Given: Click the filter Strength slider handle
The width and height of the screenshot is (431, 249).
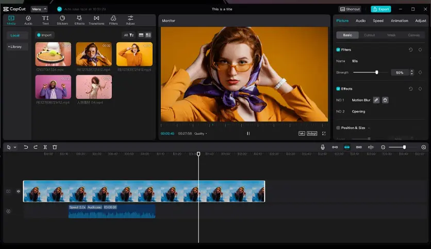Looking at the screenshot, I should click(x=377, y=73).
